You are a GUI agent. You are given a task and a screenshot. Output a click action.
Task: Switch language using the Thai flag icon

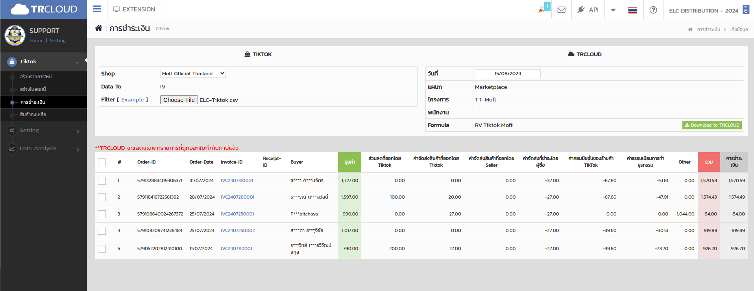(x=633, y=10)
